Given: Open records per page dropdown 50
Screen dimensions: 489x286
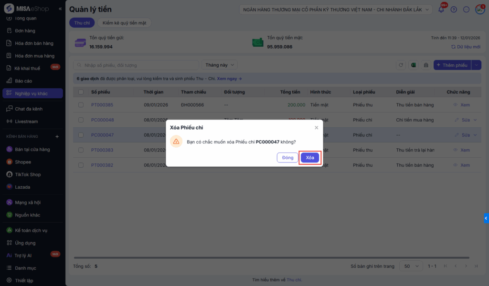Looking at the screenshot, I should [x=411, y=266].
